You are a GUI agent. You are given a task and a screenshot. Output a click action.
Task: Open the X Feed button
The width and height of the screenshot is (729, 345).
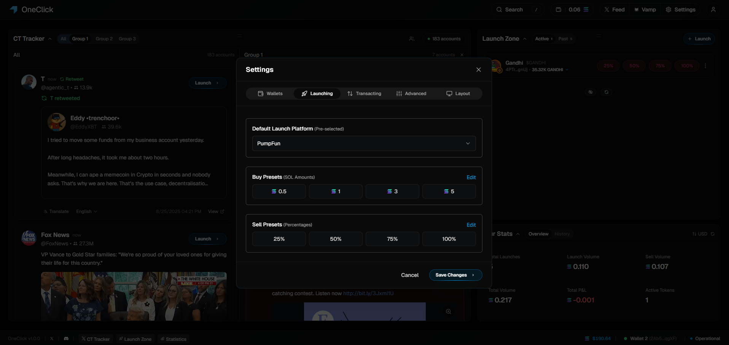tap(614, 10)
